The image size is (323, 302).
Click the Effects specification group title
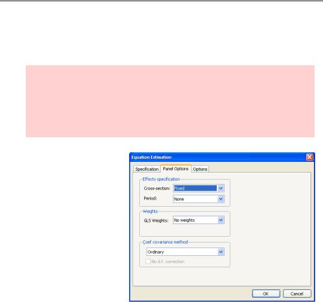161,179
